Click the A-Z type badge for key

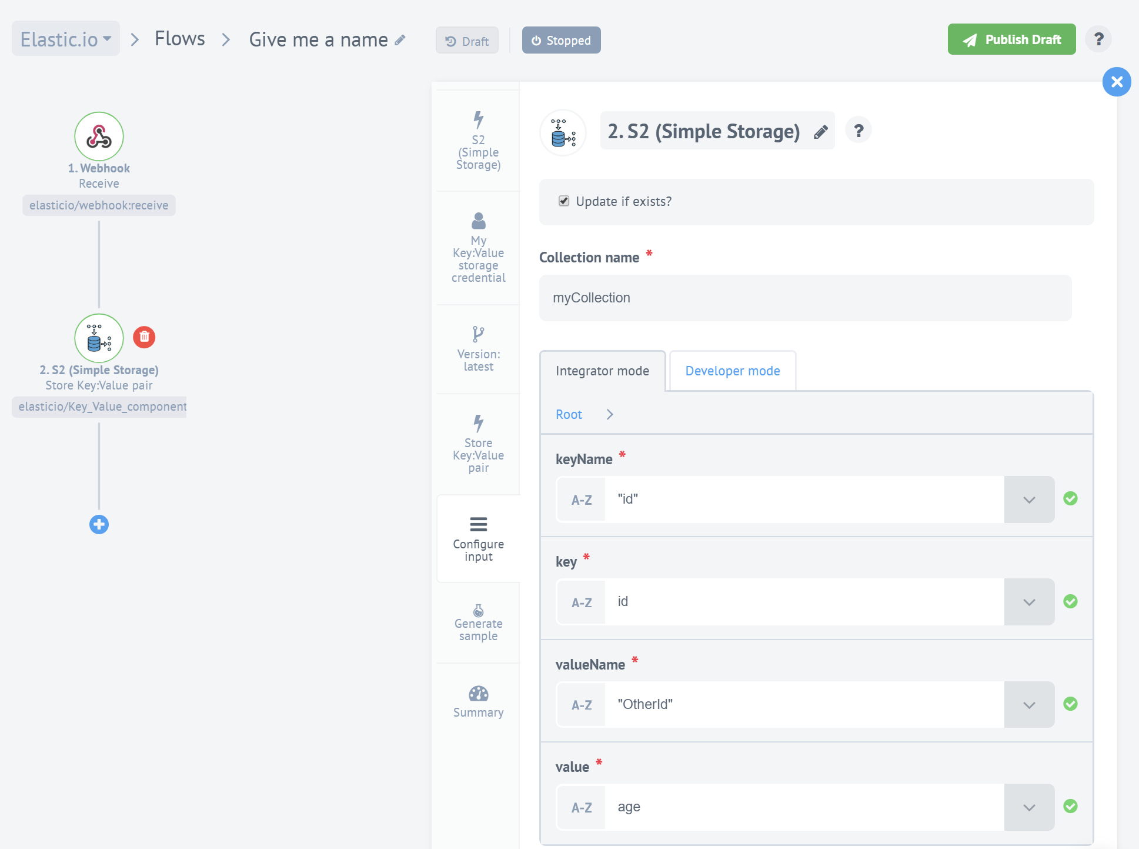pos(581,602)
